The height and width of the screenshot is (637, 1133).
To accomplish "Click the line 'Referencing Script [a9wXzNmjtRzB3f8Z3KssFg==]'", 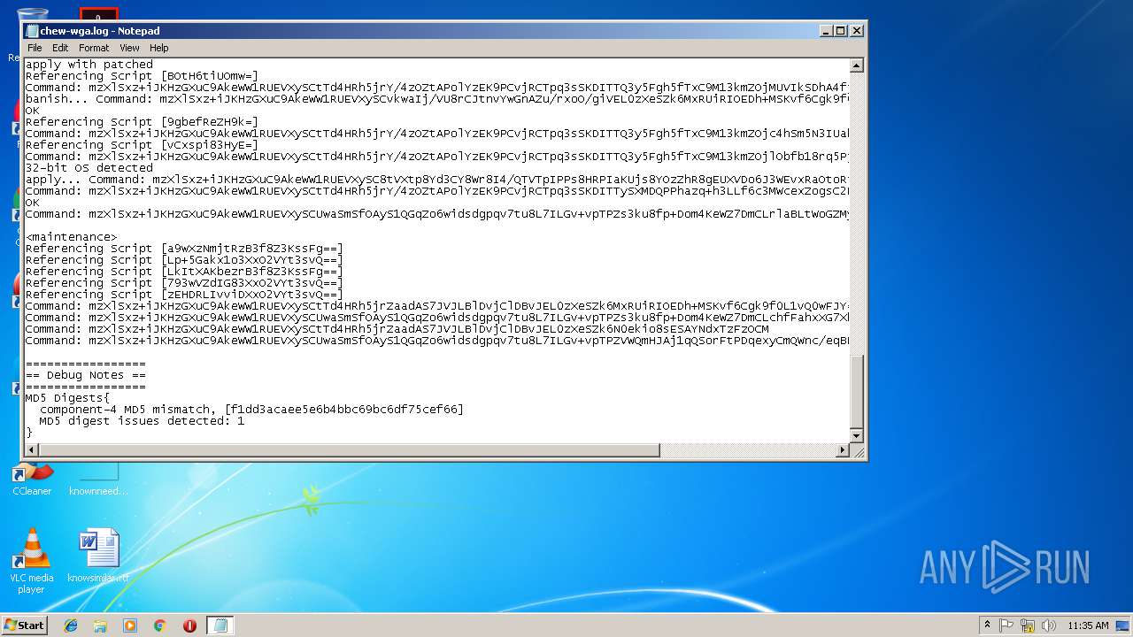I will click(185, 249).
